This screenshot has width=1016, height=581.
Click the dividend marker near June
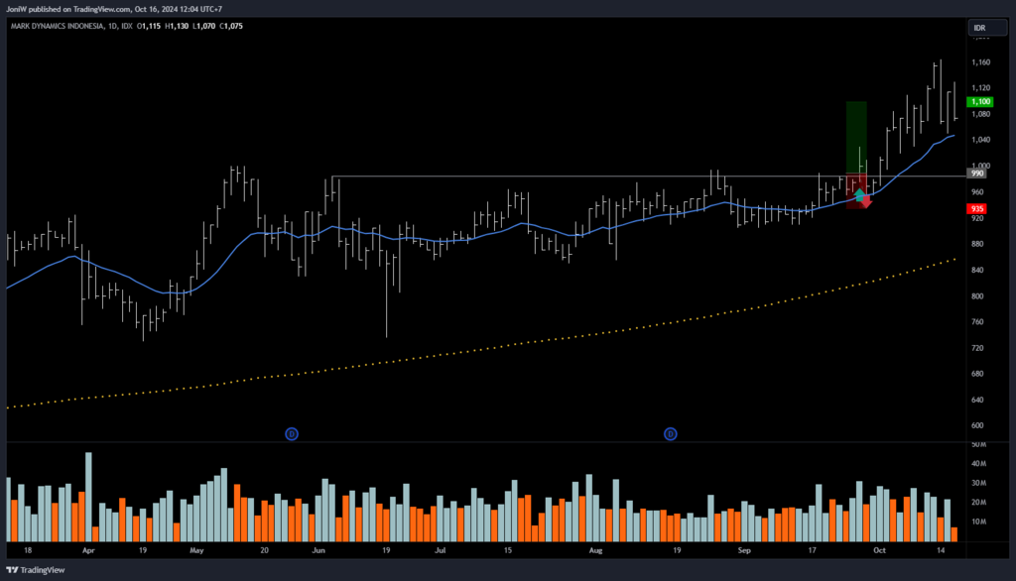point(292,433)
